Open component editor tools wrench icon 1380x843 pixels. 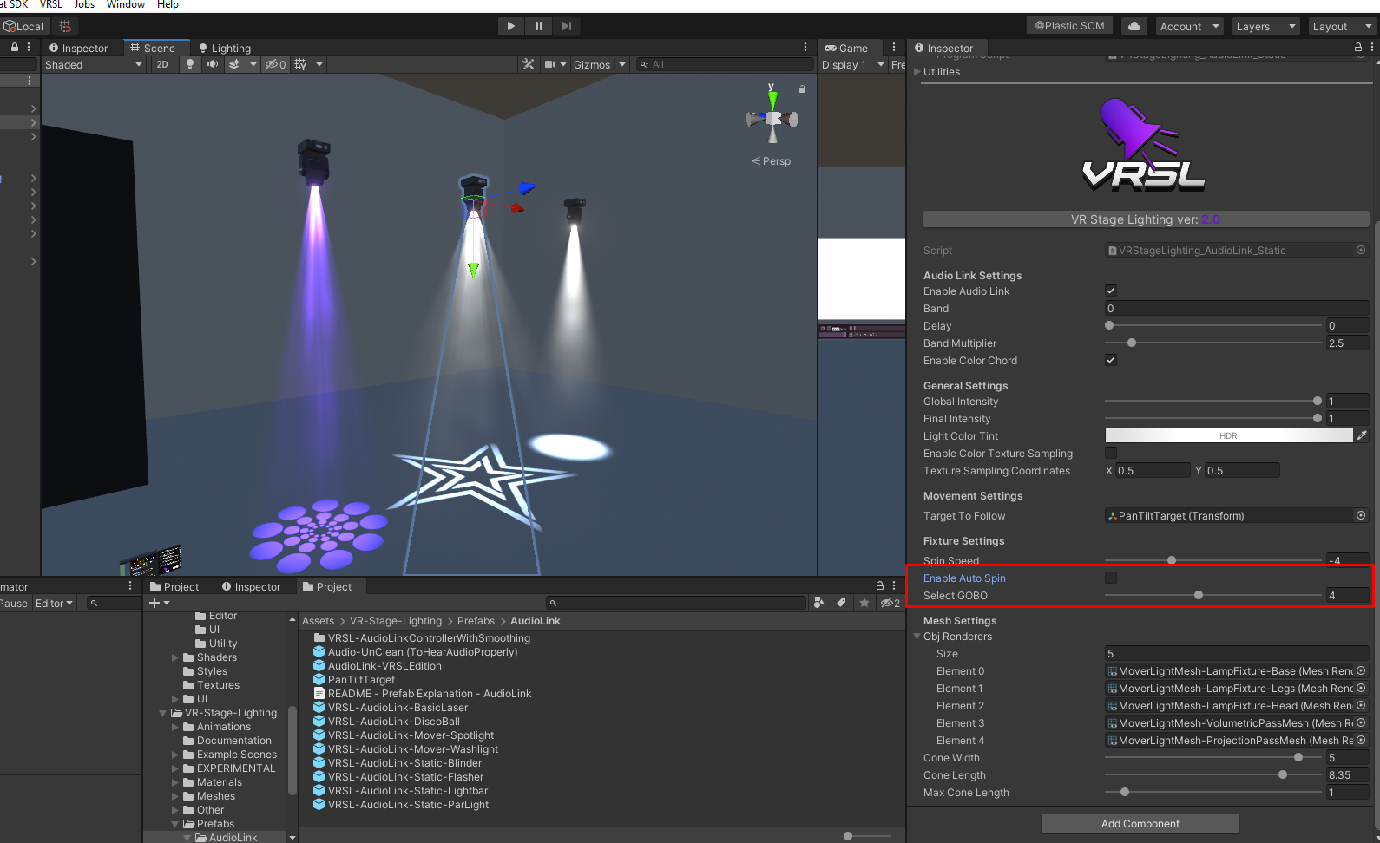coord(528,64)
